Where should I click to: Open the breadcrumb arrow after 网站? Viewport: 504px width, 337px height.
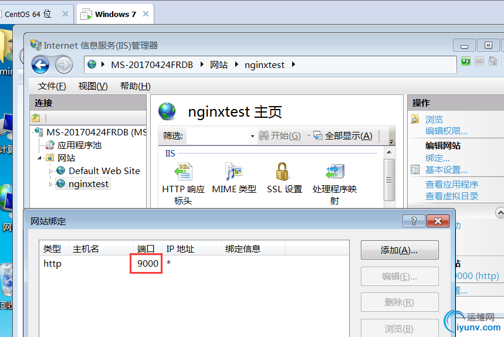click(236, 64)
